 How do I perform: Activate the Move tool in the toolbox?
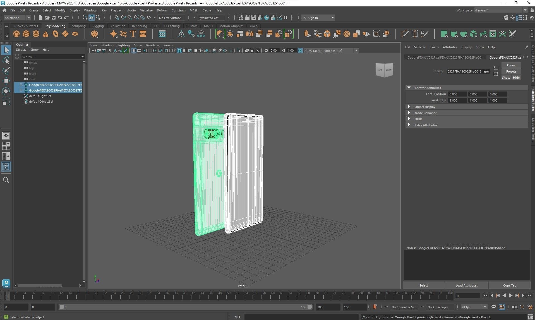coord(6,81)
